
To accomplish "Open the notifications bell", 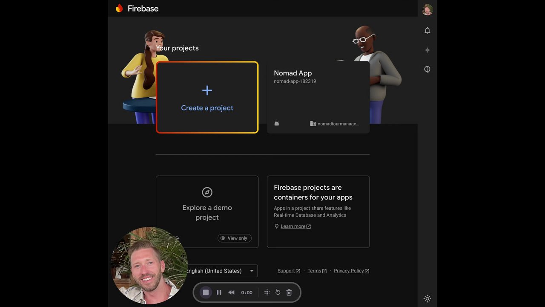I will tap(427, 31).
